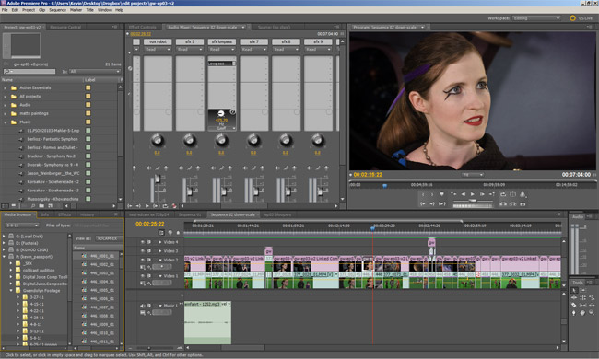Select the Hand tool in Tools panel

coord(582,312)
